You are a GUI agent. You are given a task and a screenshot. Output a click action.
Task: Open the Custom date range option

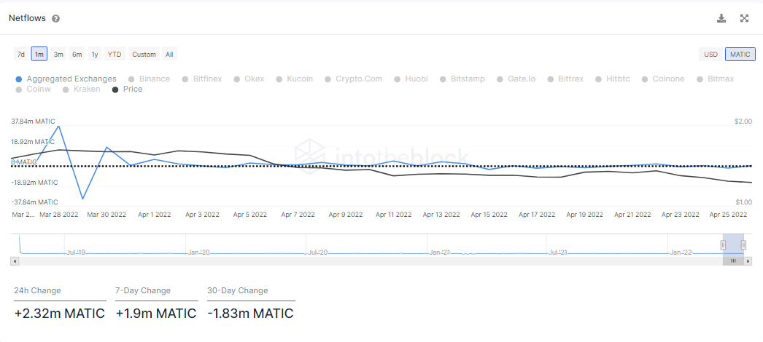[144, 54]
